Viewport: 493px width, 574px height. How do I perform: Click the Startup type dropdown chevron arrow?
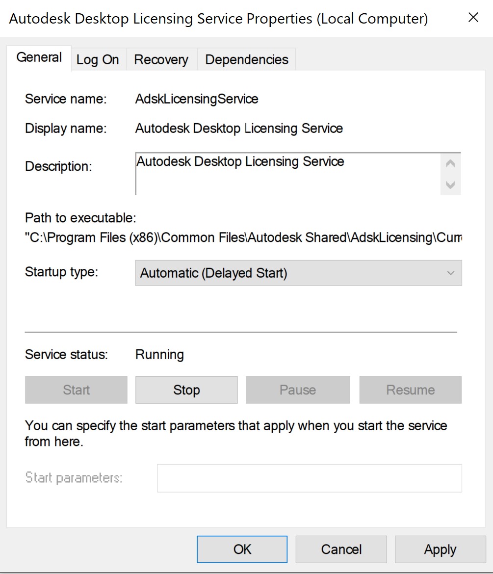(451, 273)
